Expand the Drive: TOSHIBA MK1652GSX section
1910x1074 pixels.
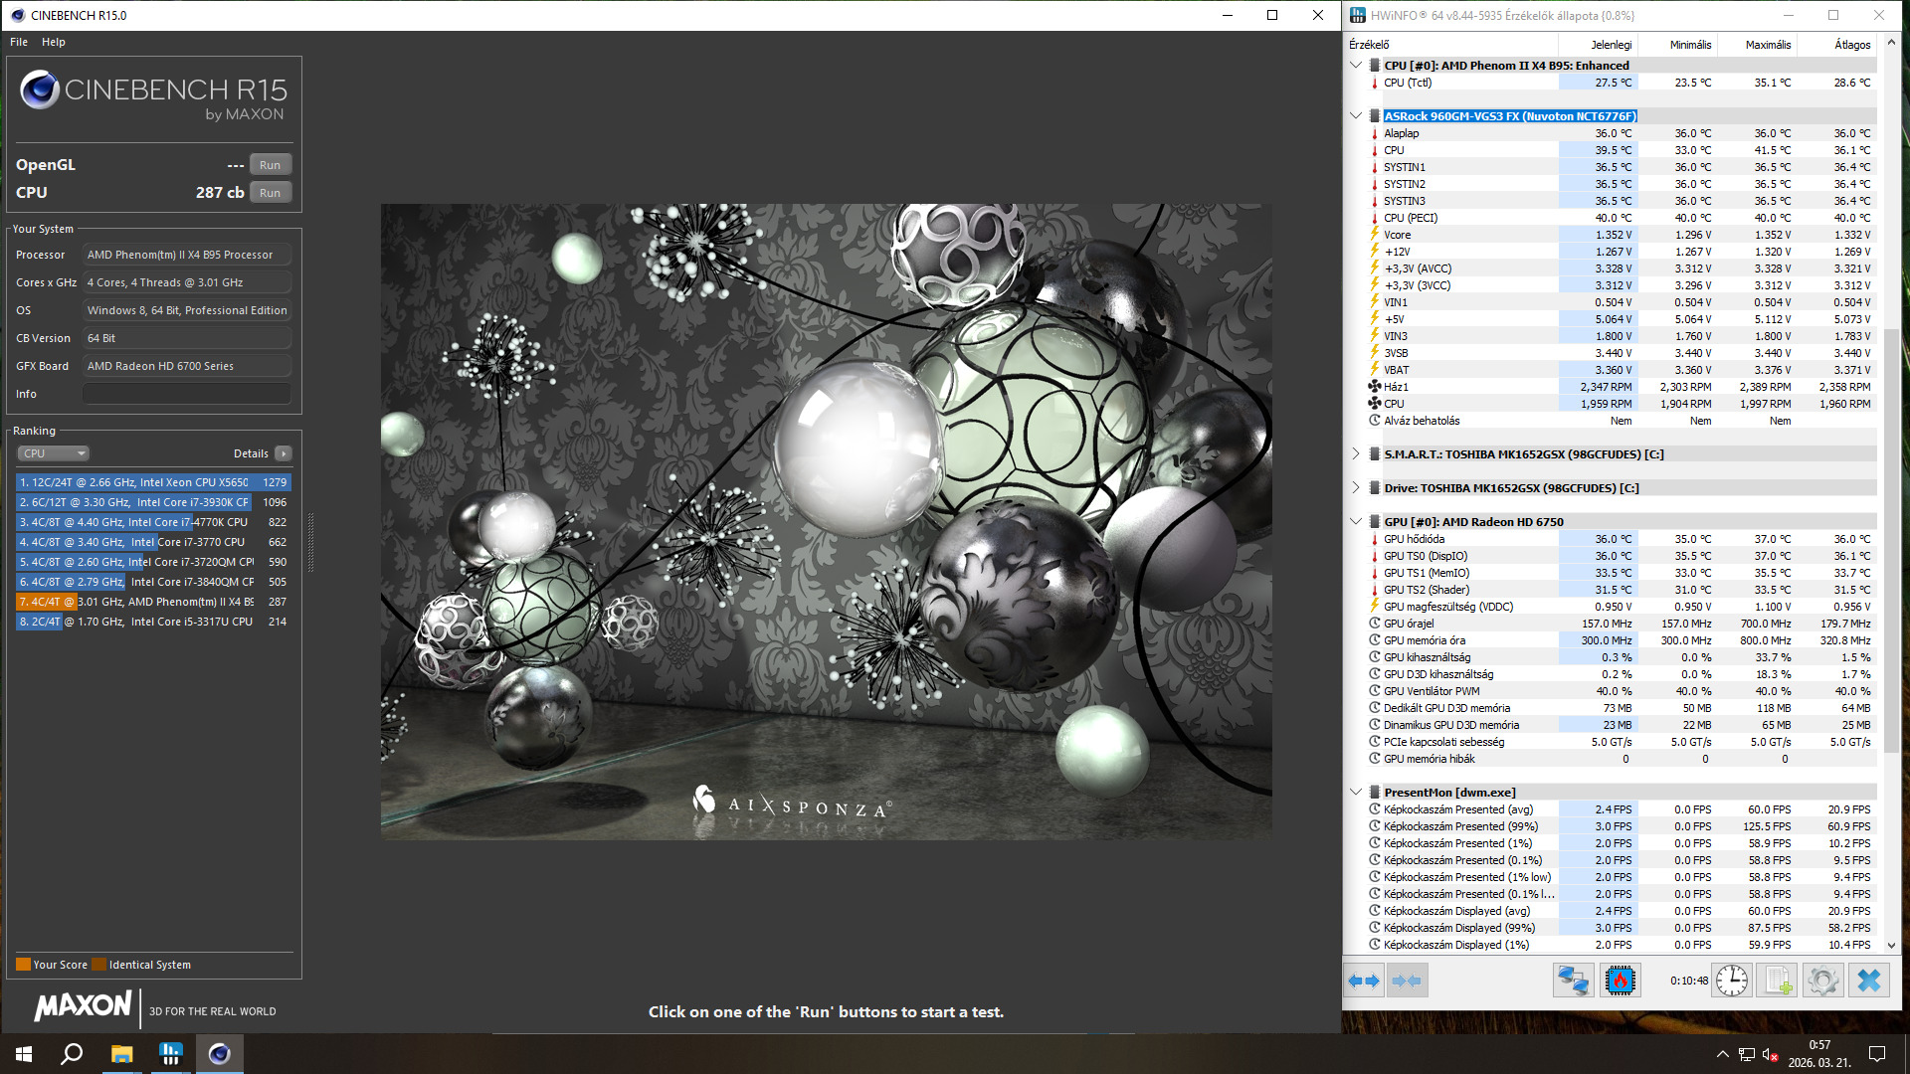1355,487
